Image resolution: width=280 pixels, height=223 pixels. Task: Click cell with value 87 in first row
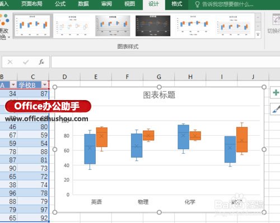tap(33, 93)
